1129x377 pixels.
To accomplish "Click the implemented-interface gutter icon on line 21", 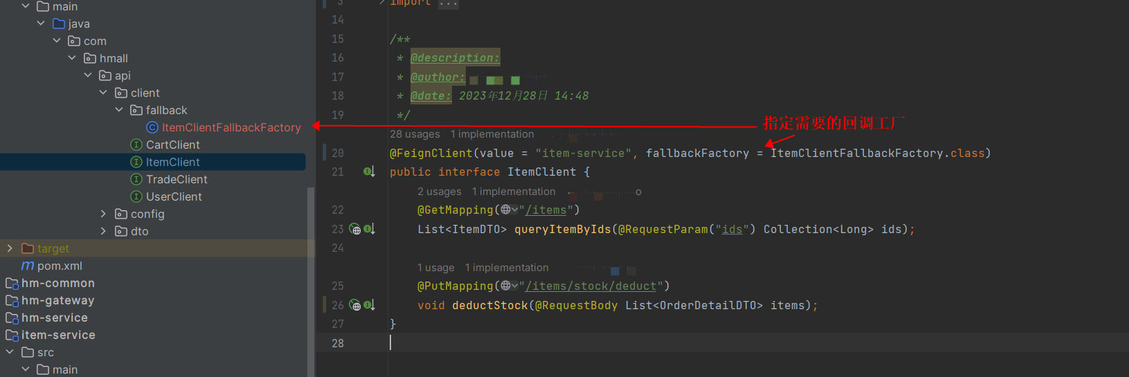I will (x=369, y=172).
